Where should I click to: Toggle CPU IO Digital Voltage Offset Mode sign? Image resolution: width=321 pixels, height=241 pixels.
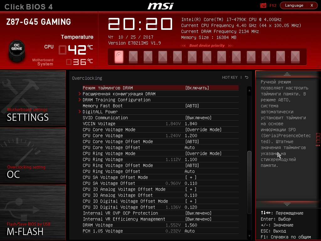(x=191, y=201)
